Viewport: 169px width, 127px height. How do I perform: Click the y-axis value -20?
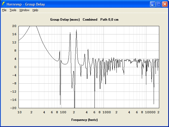pos(13,108)
